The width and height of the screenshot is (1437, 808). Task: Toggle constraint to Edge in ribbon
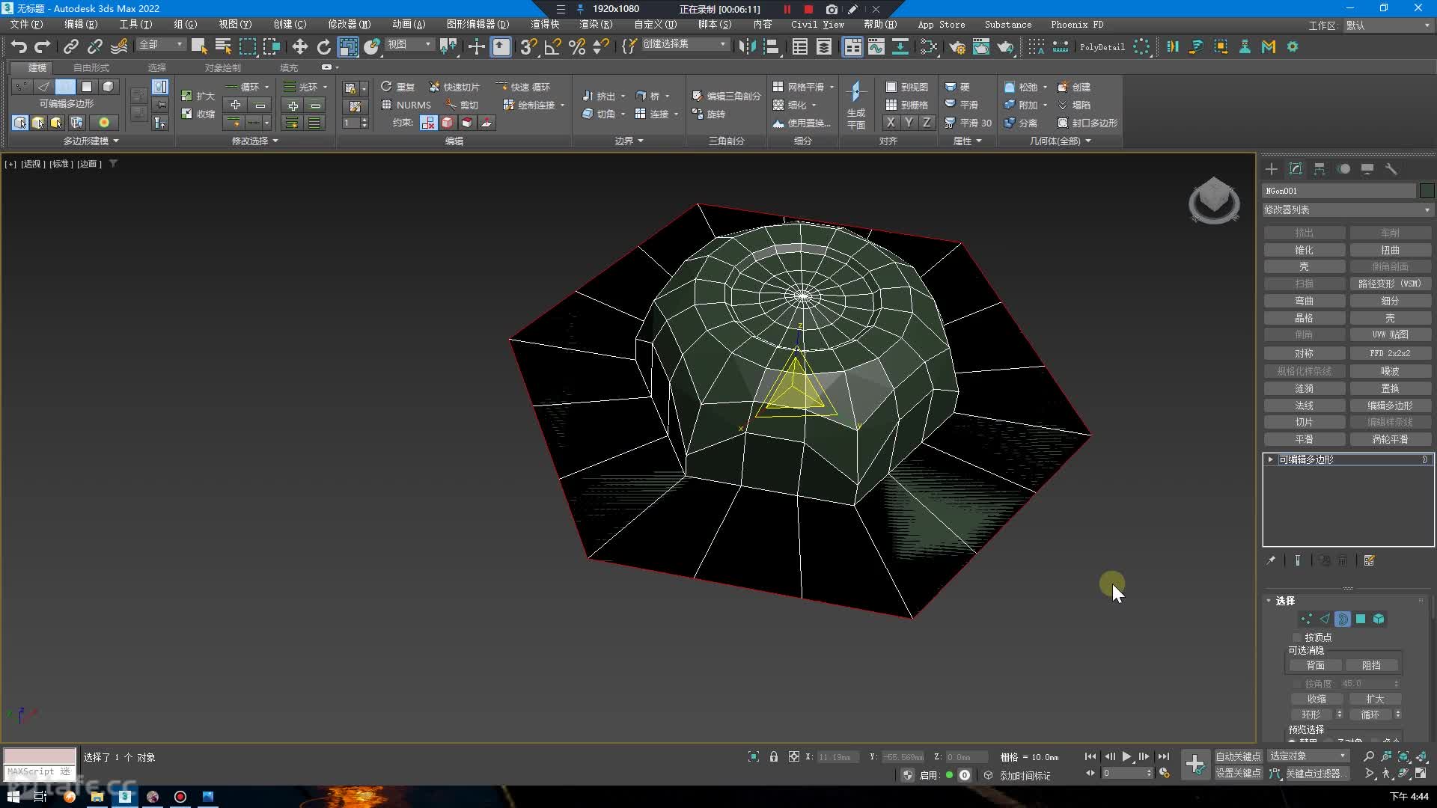448,123
